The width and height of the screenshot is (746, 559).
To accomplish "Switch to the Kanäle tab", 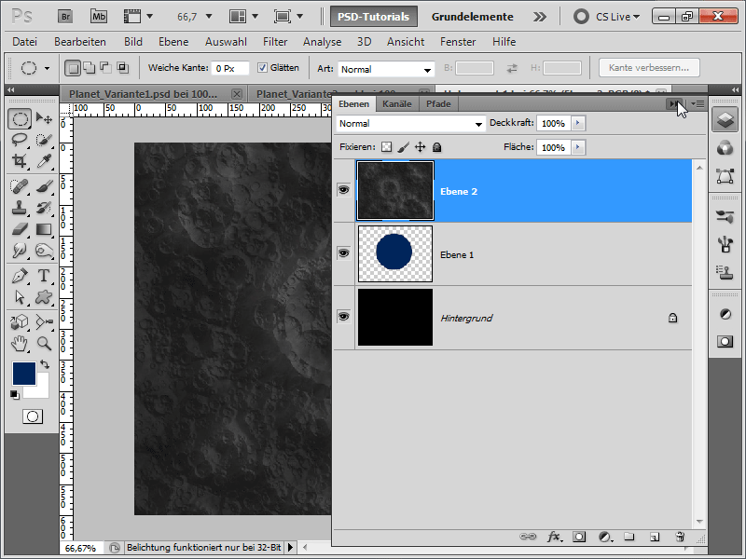I will tap(397, 103).
